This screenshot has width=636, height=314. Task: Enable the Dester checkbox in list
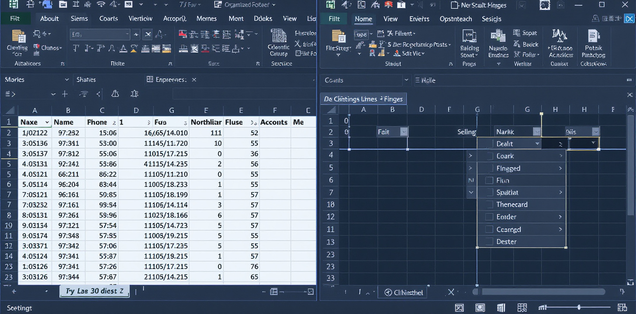click(489, 242)
